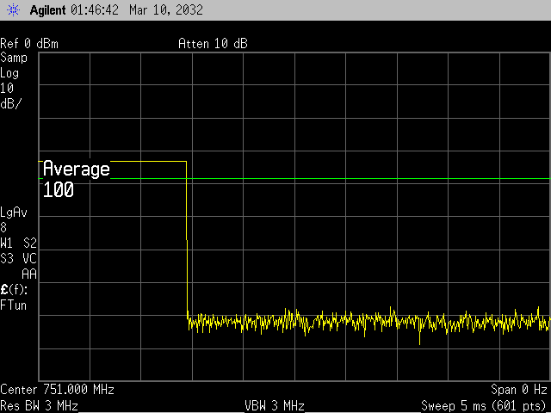Click the Res BW 3 MHz readout
551x413 pixels.
[39, 406]
